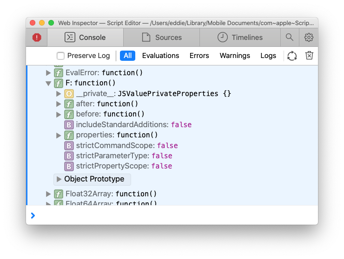Close the Web Inspector window
The width and height of the screenshot is (344, 259).
(33, 23)
